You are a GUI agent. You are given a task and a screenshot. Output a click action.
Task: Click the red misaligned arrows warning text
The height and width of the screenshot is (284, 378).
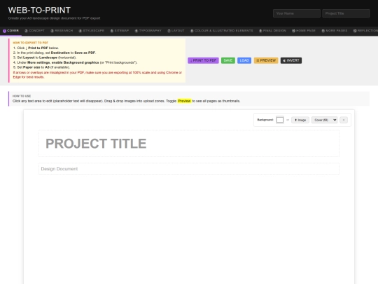tap(97, 74)
